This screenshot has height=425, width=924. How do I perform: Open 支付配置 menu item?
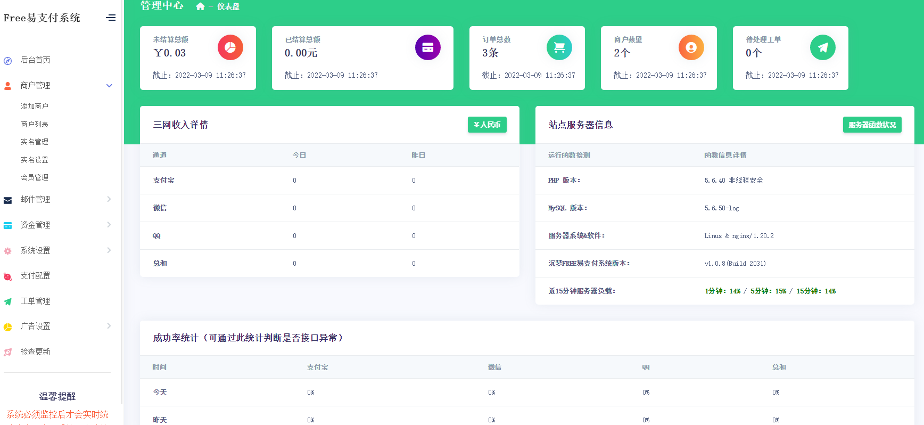(35, 275)
